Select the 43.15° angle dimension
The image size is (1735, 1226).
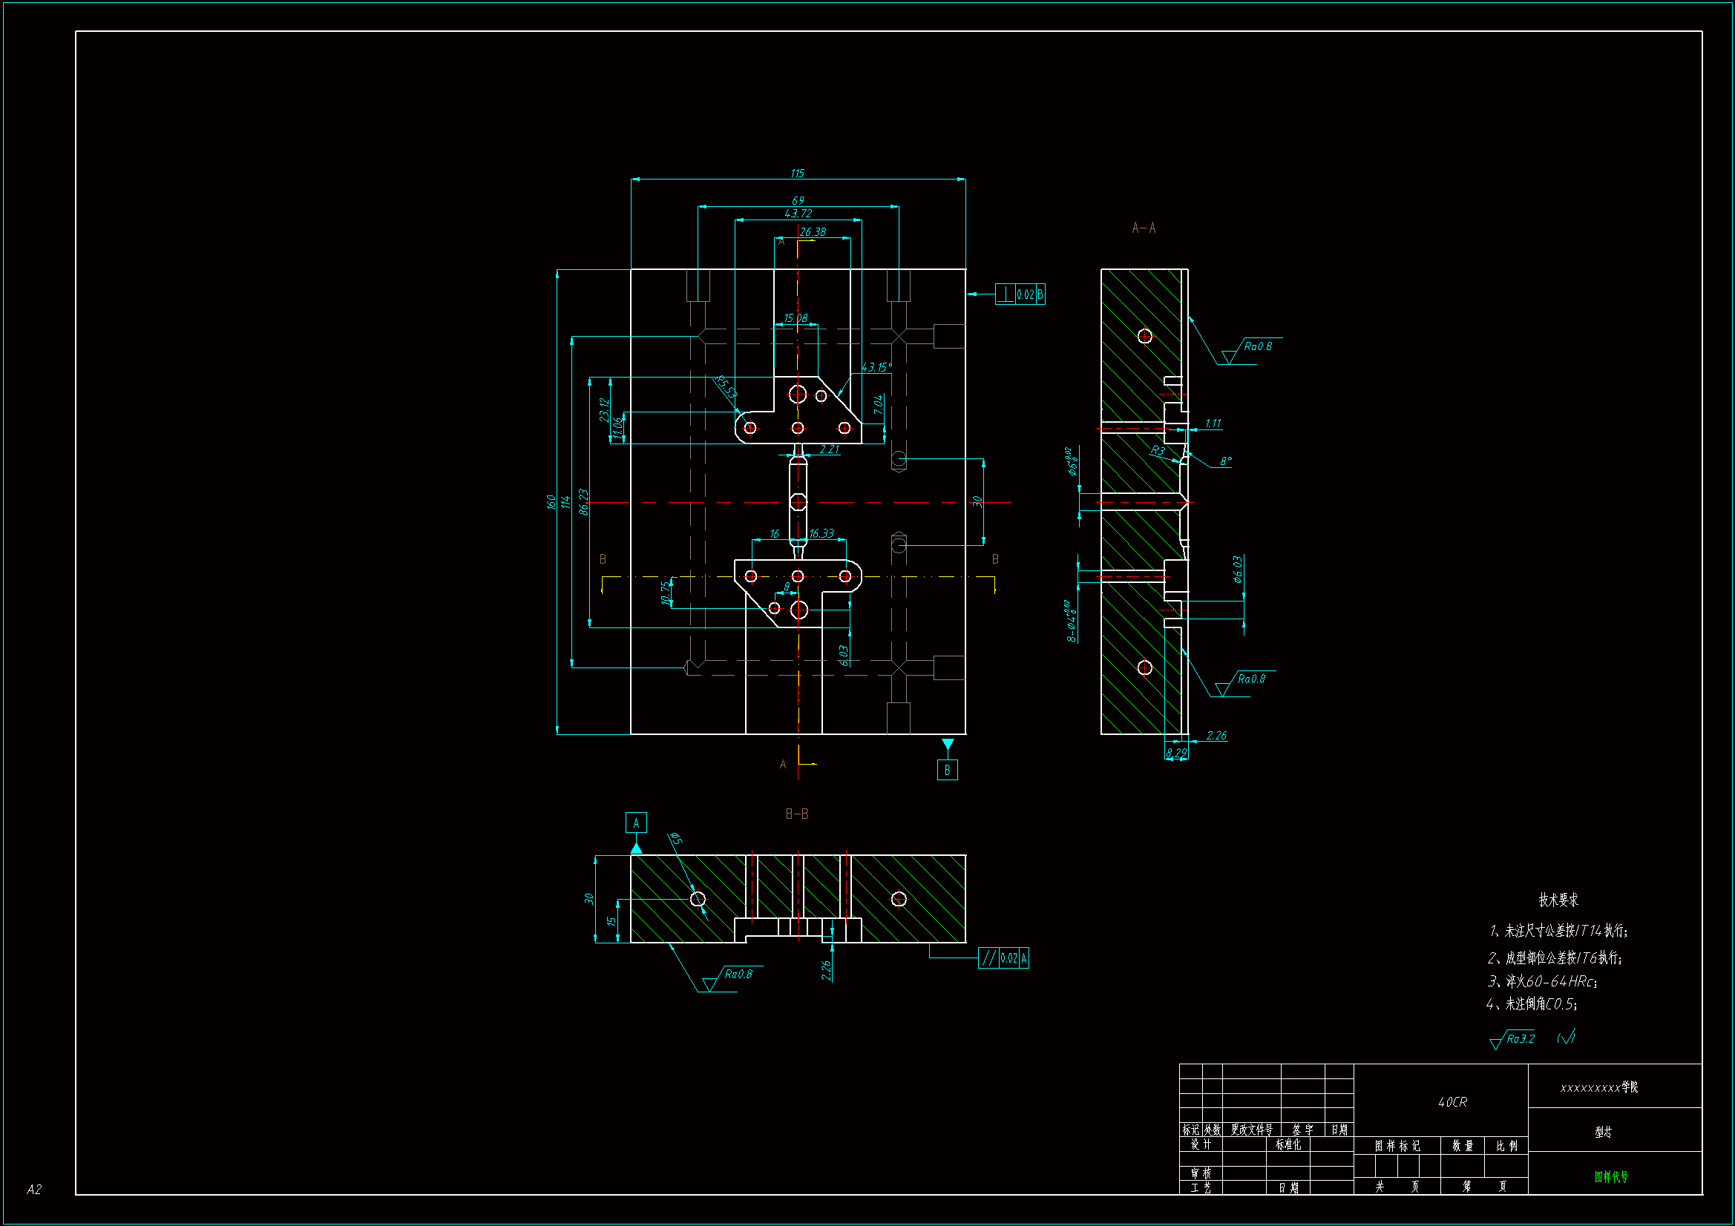pos(876,367)
